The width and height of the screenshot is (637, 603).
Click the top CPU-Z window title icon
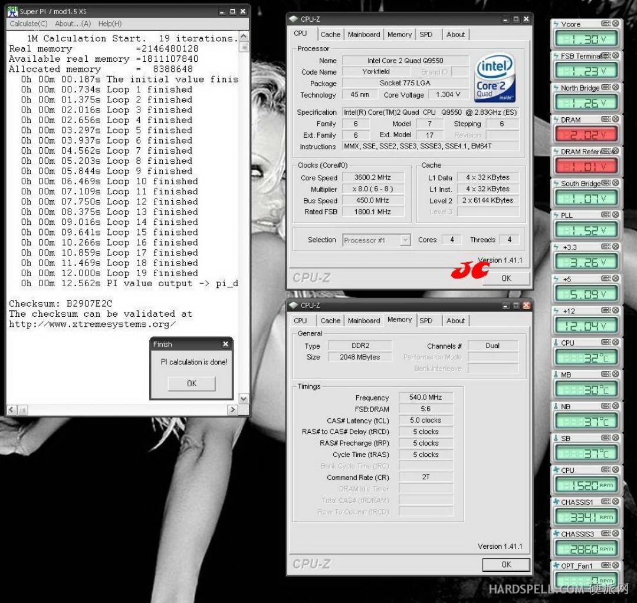(x=293, y=19)
